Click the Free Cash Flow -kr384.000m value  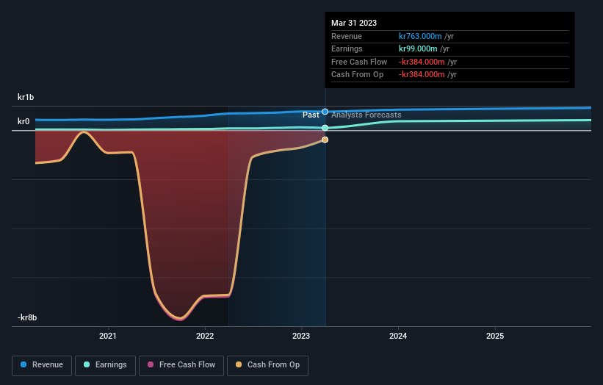click(x=422, y=62)
